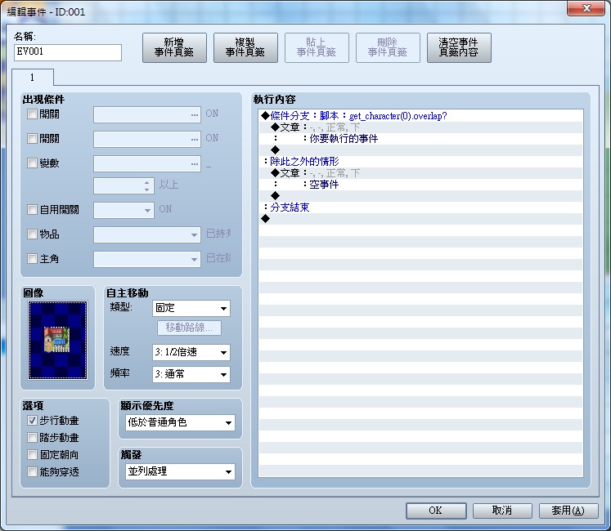Click the 名稱 field containing EV001
Image resolution: width=611 pixels, height=531 pixels.
68,52
